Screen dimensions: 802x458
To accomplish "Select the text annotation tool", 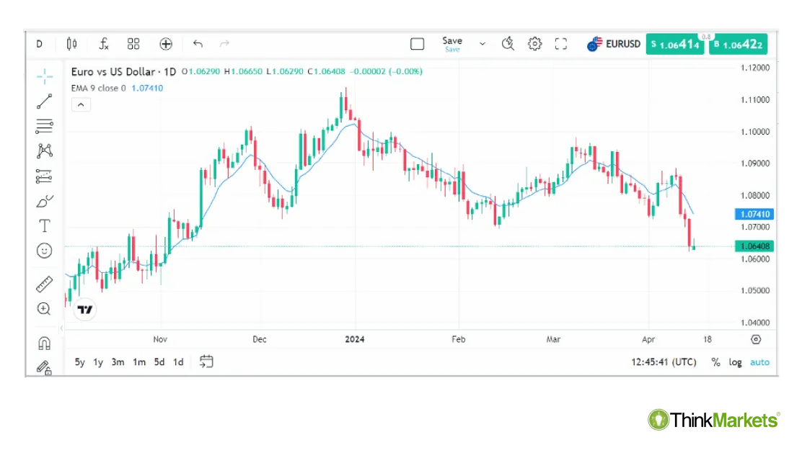I will coord(44,225).
